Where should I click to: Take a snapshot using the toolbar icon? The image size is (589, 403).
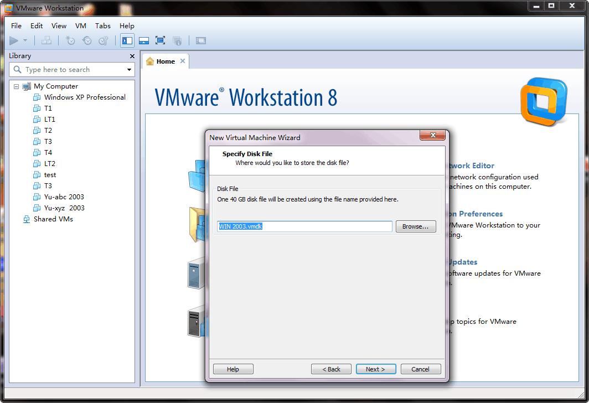[x=70, y=40]
